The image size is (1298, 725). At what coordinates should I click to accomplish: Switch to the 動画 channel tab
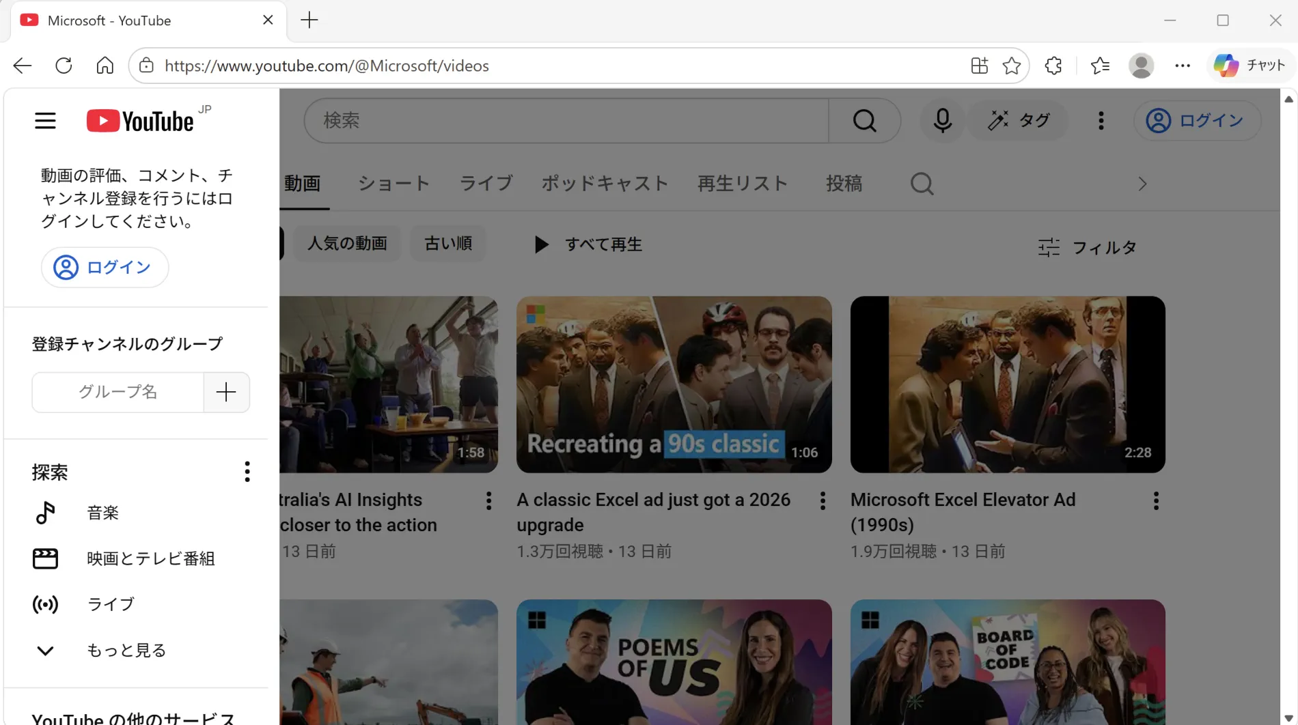pos(303,184)
